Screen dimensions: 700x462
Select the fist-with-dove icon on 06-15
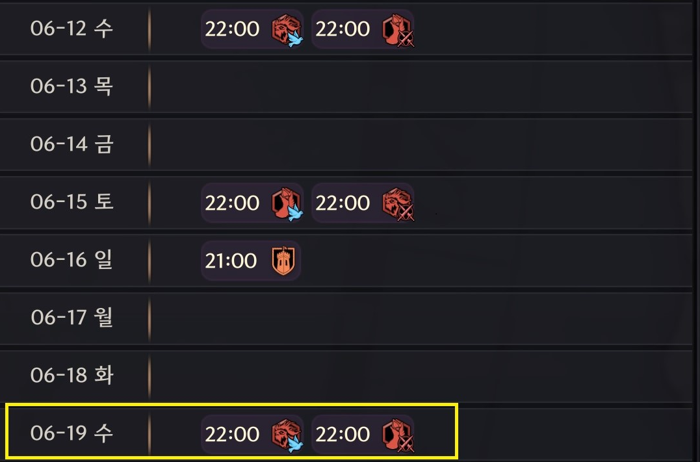click(x=287, y=204)
